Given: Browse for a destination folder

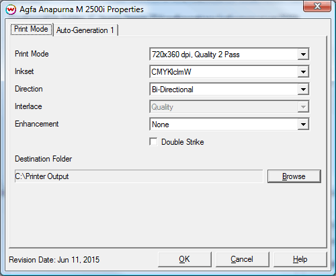Looking at the screenshot, I should pyautogui.click(x=294, y=176).
